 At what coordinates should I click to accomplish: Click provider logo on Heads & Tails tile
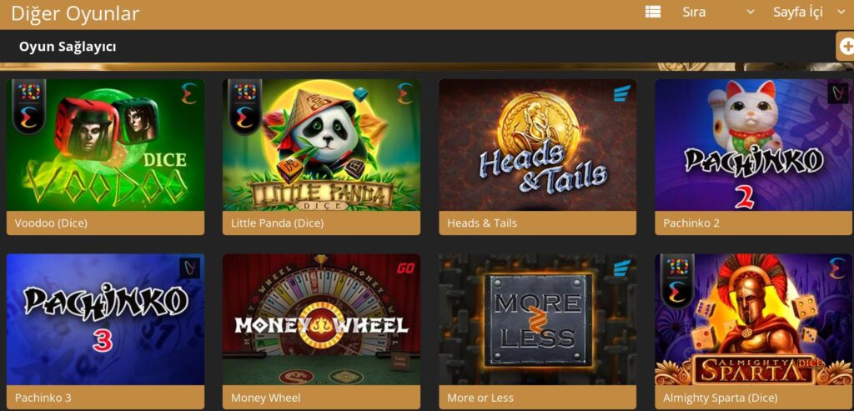pos(621,93)
